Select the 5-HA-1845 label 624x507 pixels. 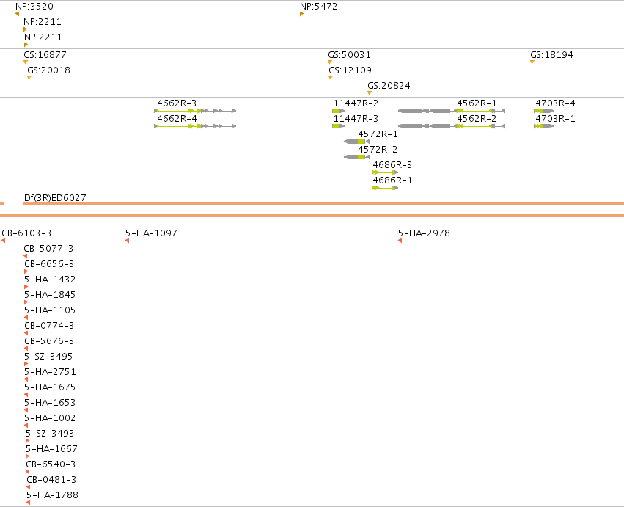[50, 295]
